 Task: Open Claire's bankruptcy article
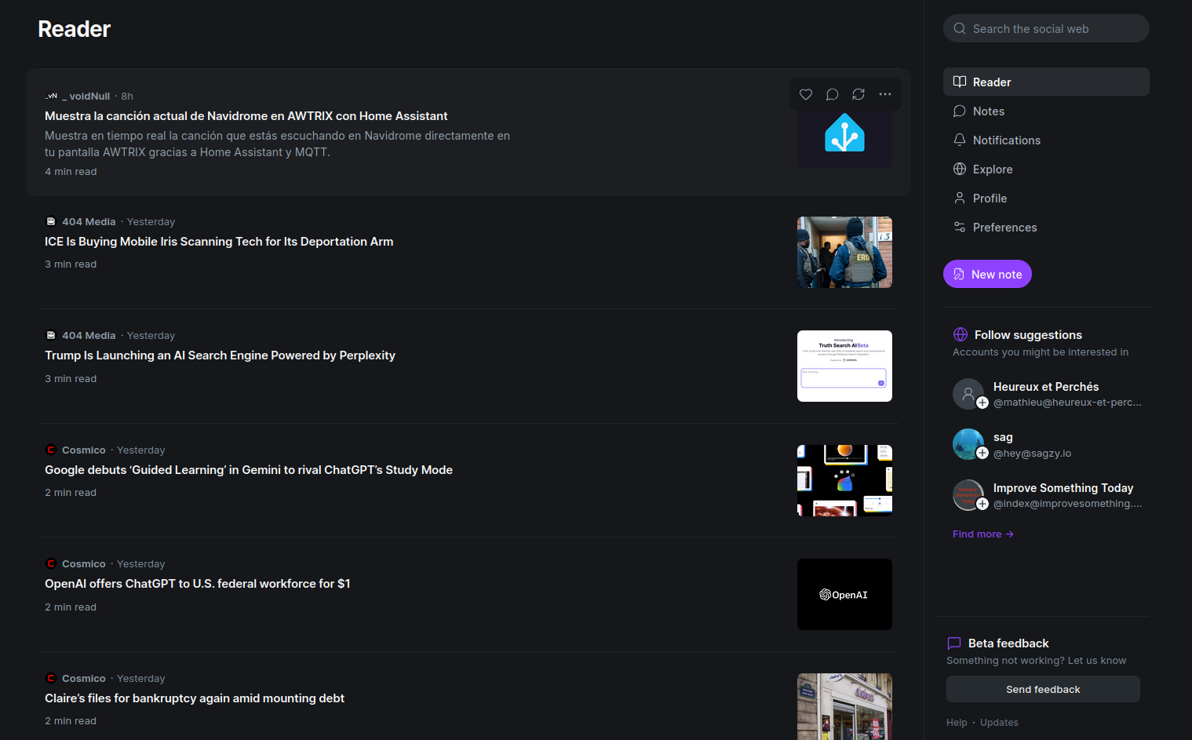pos(195,698)
